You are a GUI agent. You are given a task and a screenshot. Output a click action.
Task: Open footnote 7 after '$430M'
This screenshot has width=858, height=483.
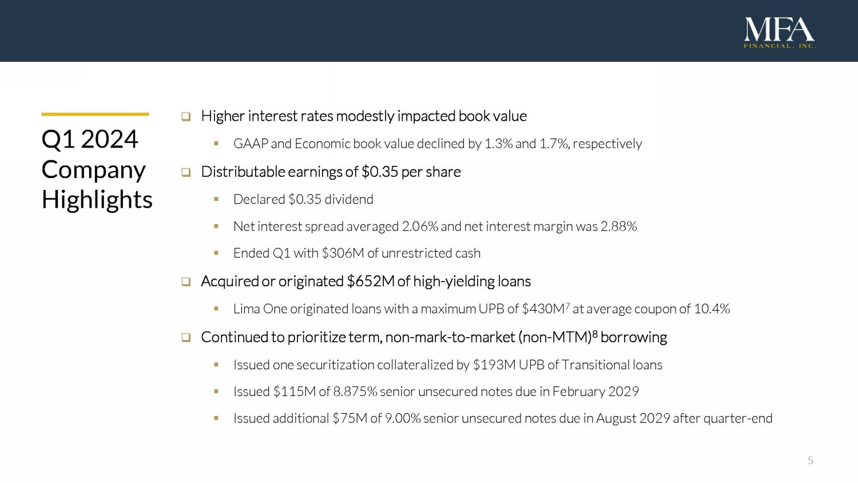[567, 306]
